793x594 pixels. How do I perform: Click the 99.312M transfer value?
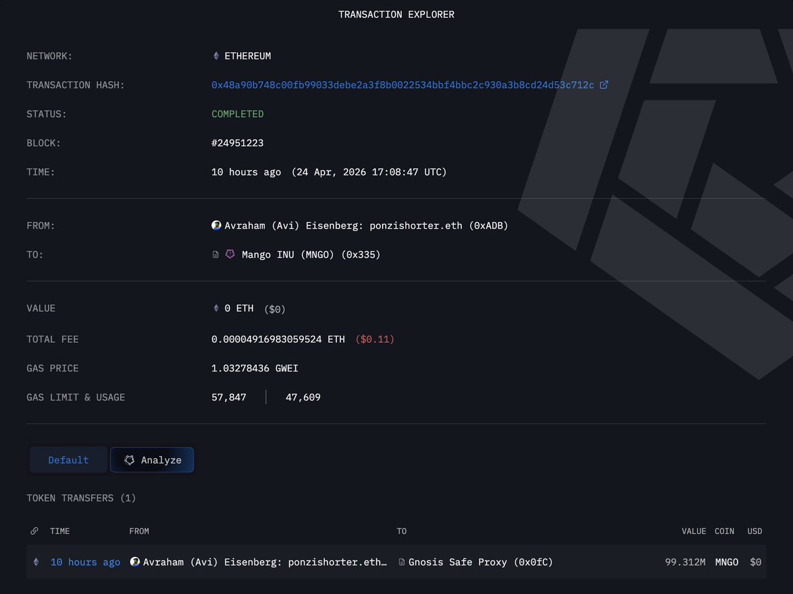point(685,562)
